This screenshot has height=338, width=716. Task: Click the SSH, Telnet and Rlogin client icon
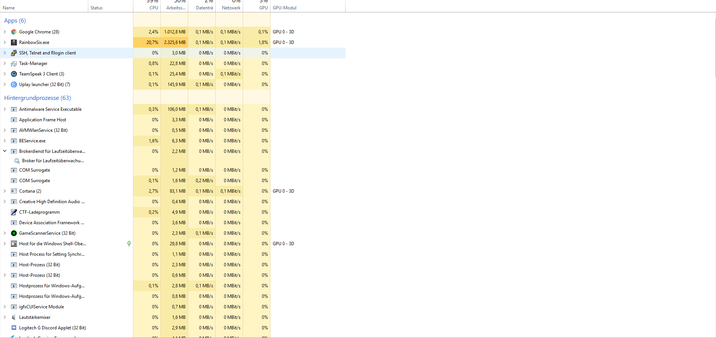[14, 53]
